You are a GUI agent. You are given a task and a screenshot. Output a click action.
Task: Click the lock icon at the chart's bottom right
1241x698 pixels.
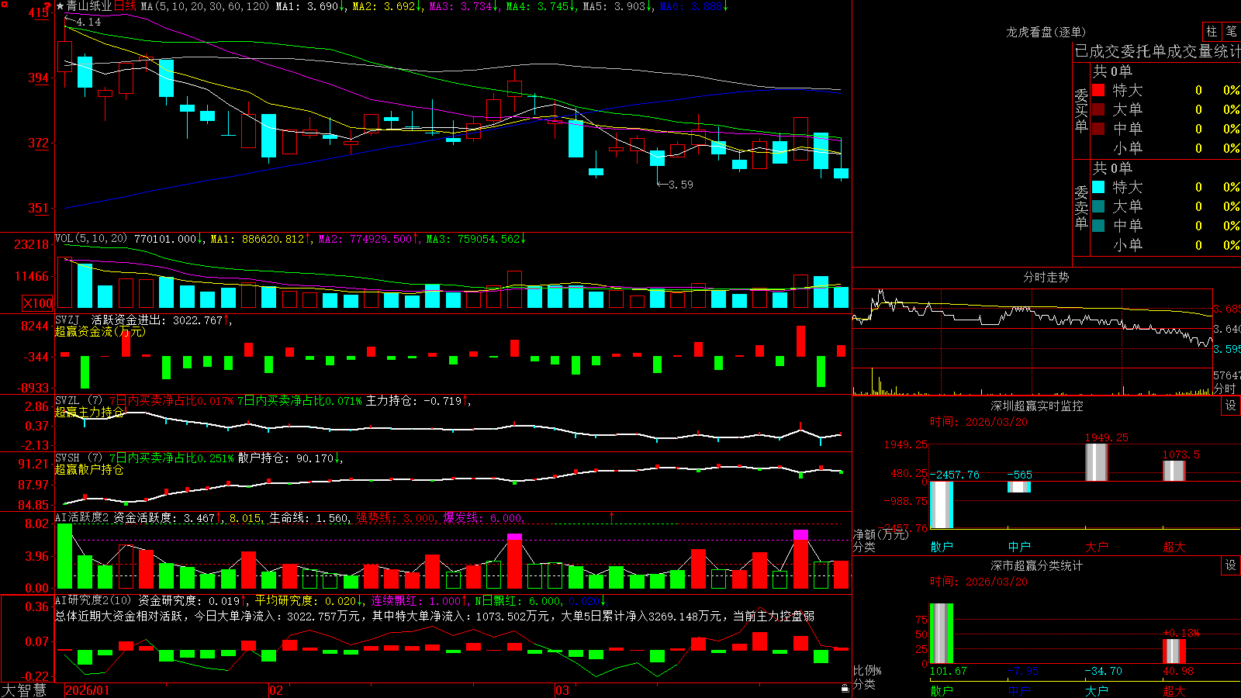[x=845, y=688]
